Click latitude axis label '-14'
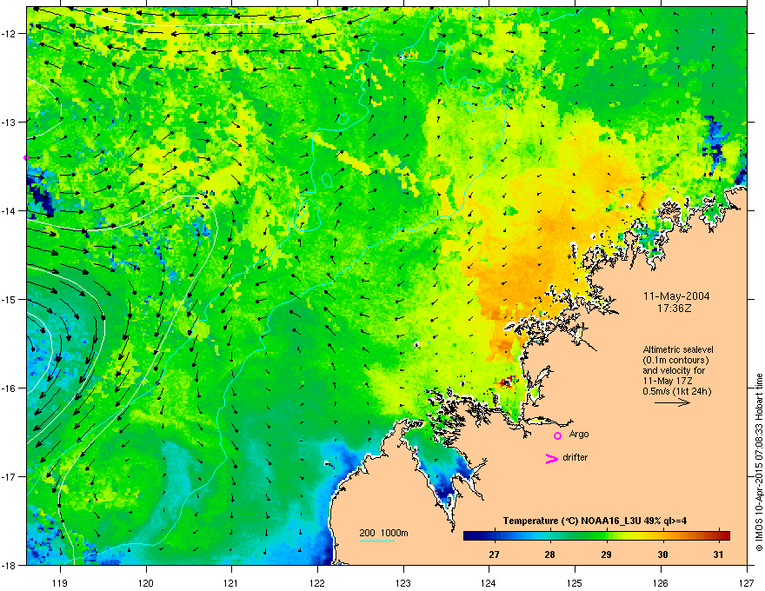 click(9, 210)
